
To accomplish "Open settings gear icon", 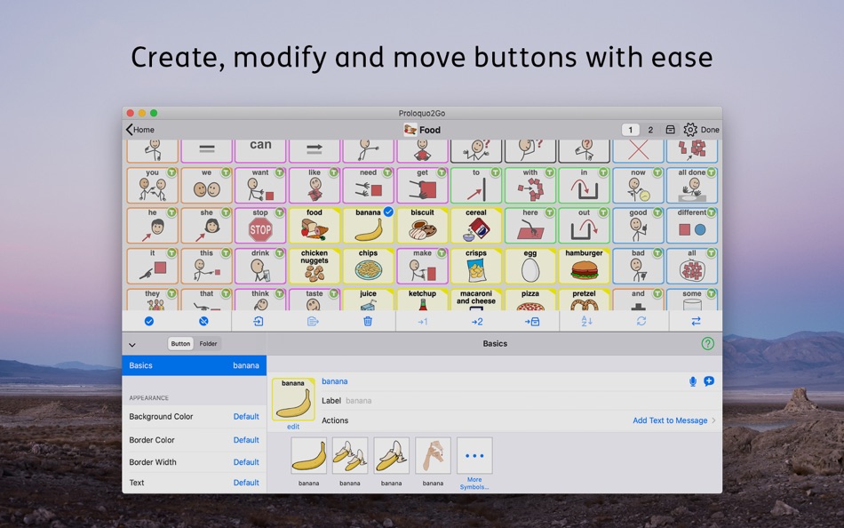I will click(x=690, y=129).
